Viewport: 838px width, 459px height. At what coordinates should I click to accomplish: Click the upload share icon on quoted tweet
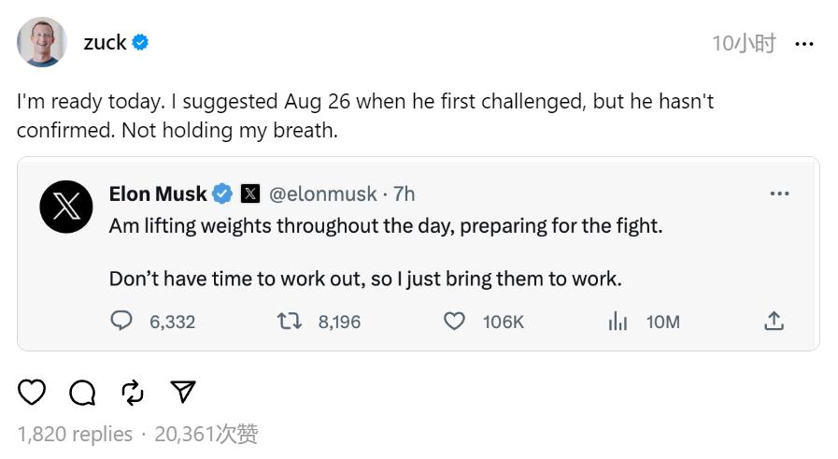pyautogui.click(x=774, y=321)
